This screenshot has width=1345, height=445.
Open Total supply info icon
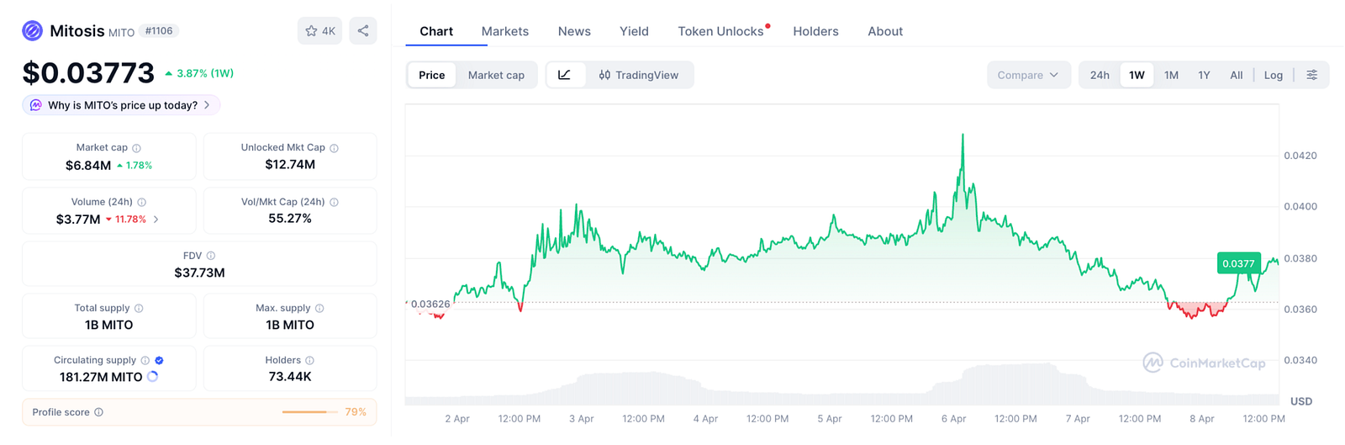139,309
